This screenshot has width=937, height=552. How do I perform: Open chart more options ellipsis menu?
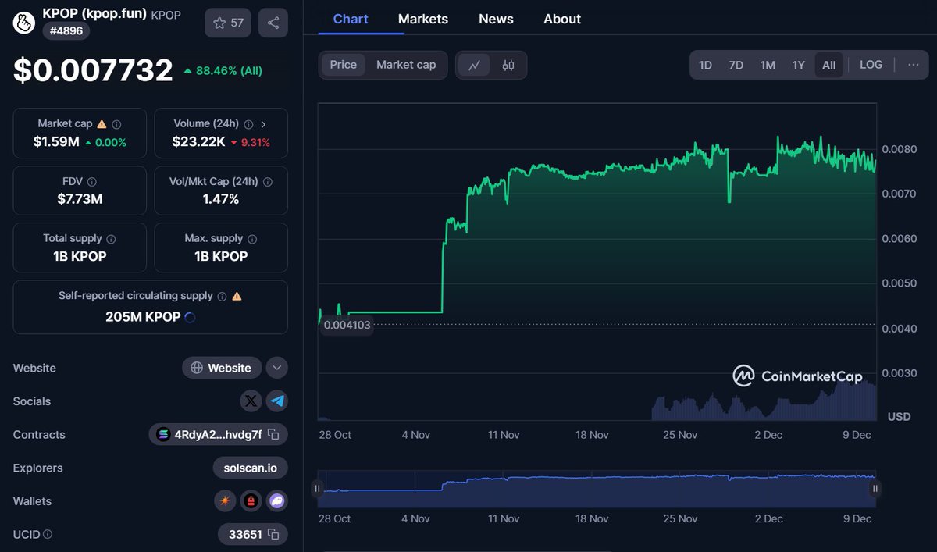tap(914, 65)
